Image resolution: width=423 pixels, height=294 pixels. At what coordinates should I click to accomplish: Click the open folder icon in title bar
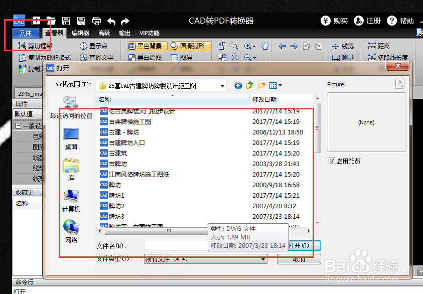[x=51, y=21]
